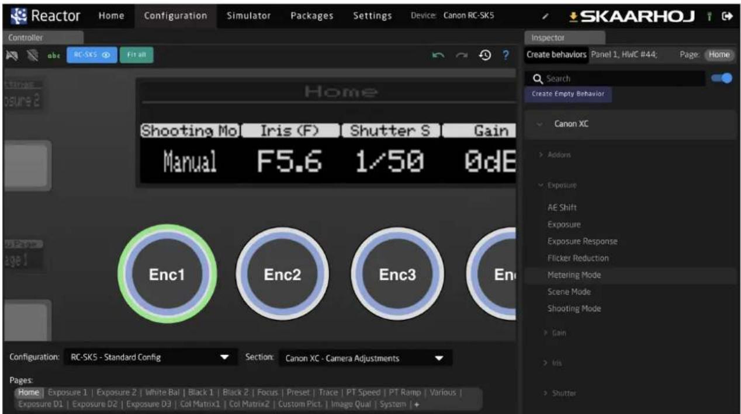Viewport: 741px width, 414px height.
Task: Open the history clock icon
Action: point(485,55)
